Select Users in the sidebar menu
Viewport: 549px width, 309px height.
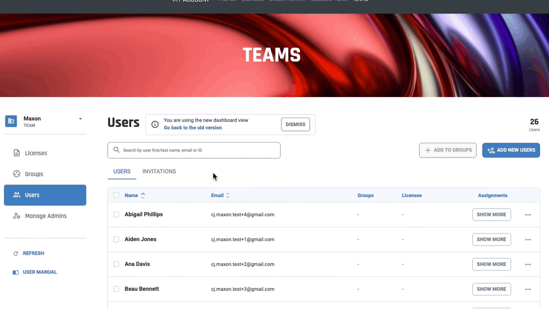[x=45, y=195]
